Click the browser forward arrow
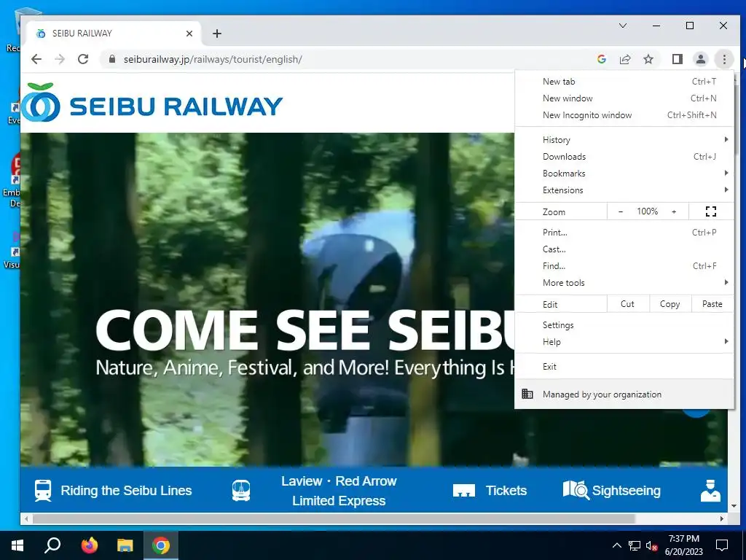 click(x=60, y=59)
